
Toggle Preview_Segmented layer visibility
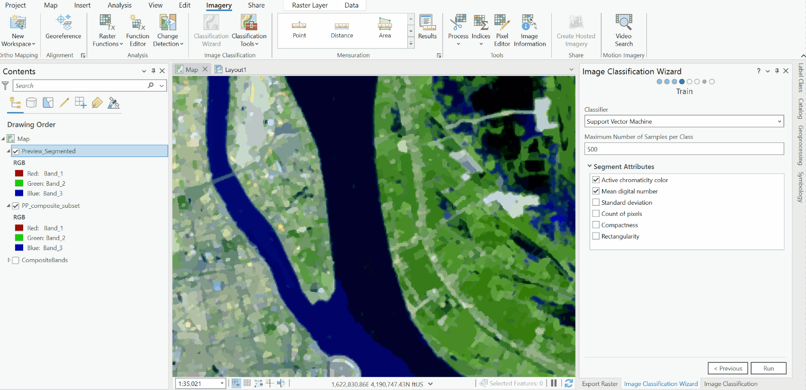coord(16,151)
